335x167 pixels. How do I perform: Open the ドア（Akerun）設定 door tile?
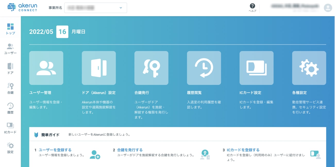pos(99,68)
